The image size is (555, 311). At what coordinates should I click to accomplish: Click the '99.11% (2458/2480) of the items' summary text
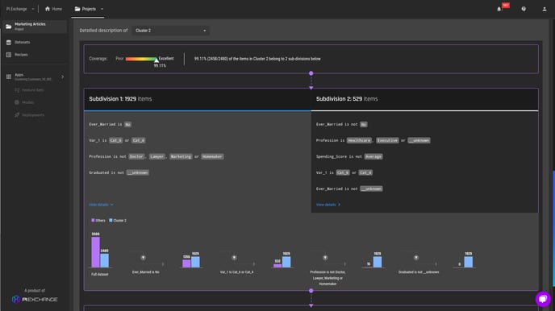(x=257, y=59)
